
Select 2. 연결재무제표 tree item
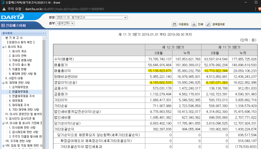(19, 92)
